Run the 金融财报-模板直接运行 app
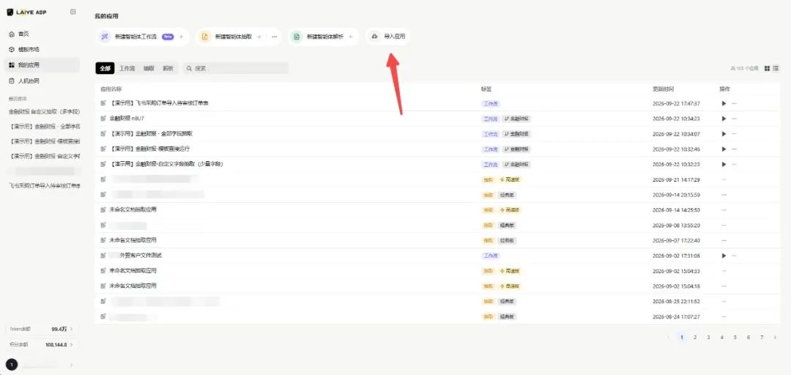The image size is (791, 375). pos(724,149)
